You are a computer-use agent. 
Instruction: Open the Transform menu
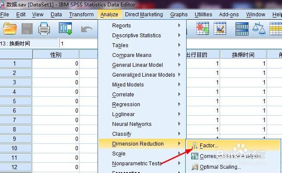[x=81, y=14]
